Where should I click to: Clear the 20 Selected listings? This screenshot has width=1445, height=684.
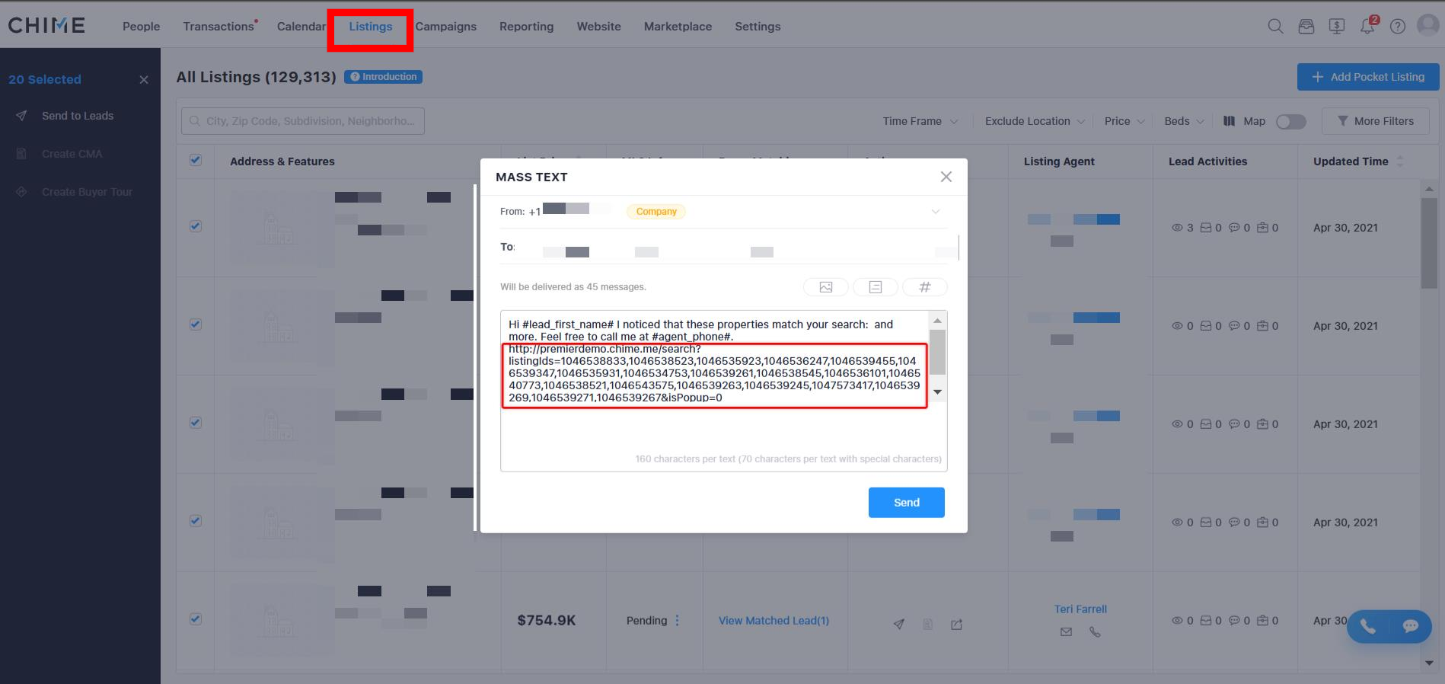pos(144,80)
